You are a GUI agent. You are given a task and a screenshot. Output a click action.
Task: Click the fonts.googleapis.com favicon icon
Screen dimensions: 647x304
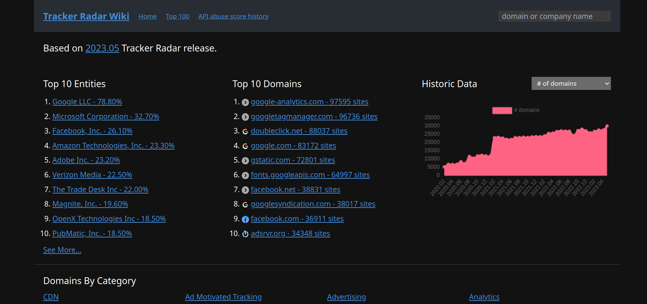(x=245, y=175)
